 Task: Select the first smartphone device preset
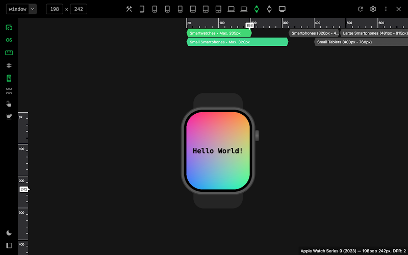[x=142, y=9]
